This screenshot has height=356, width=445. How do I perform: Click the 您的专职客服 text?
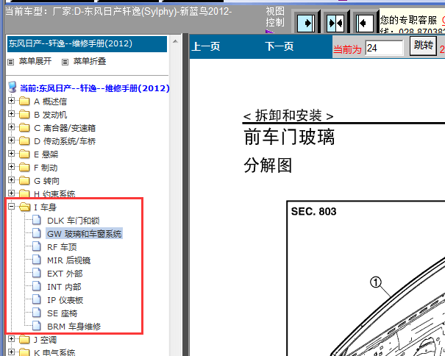click(408, 20)
